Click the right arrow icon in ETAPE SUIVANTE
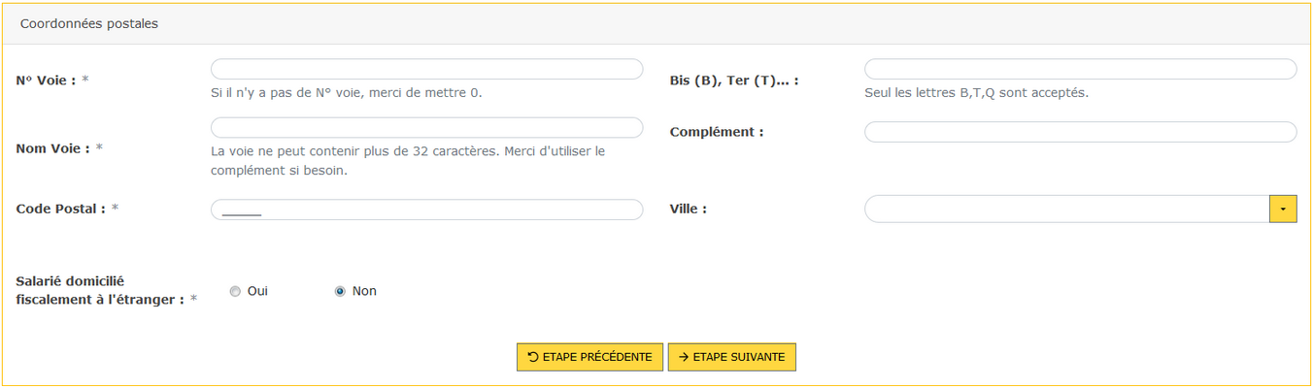This screenshot has height=387, width=1313. [684, 357]
